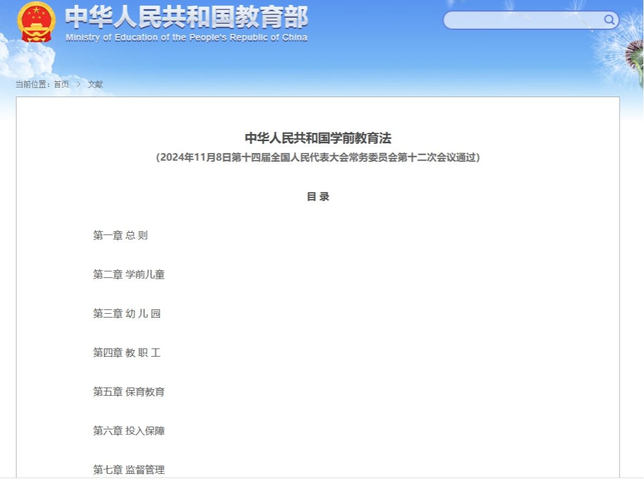Select 第七章 监督管理 in the contents
The height and width of the screenshot is (482, 644).
coord(129,470)
